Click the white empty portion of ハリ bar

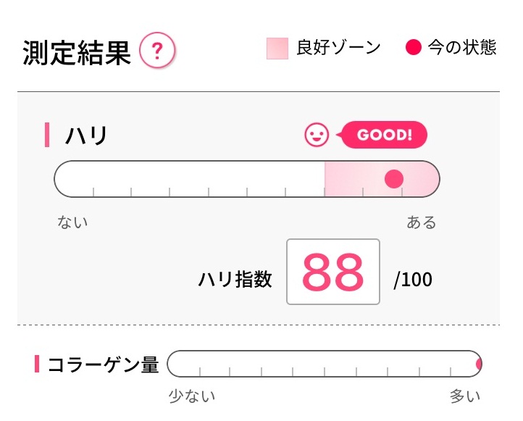click(x=189, y=179)
